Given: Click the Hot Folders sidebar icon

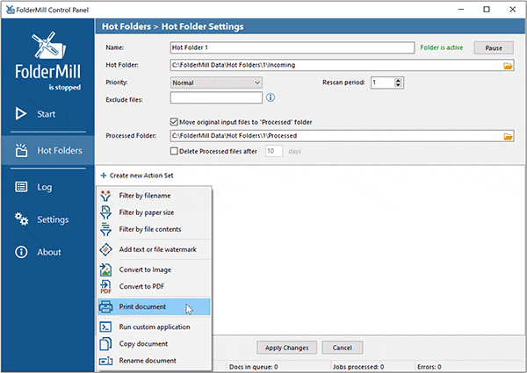Looking at the screenshot, I should (x=21, y=150).
